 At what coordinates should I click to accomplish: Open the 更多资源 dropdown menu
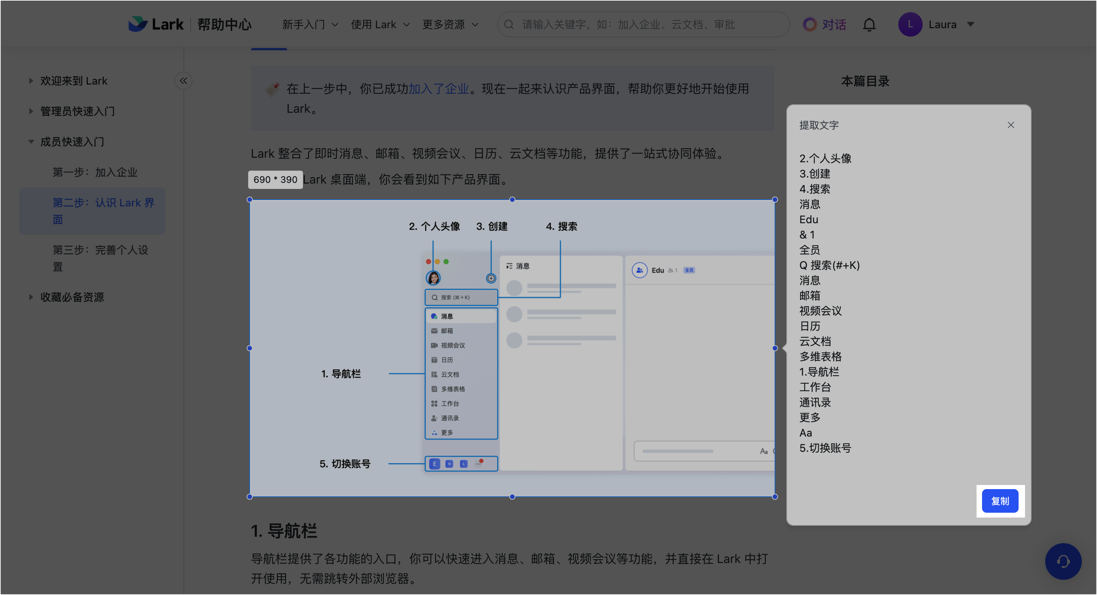450,25
